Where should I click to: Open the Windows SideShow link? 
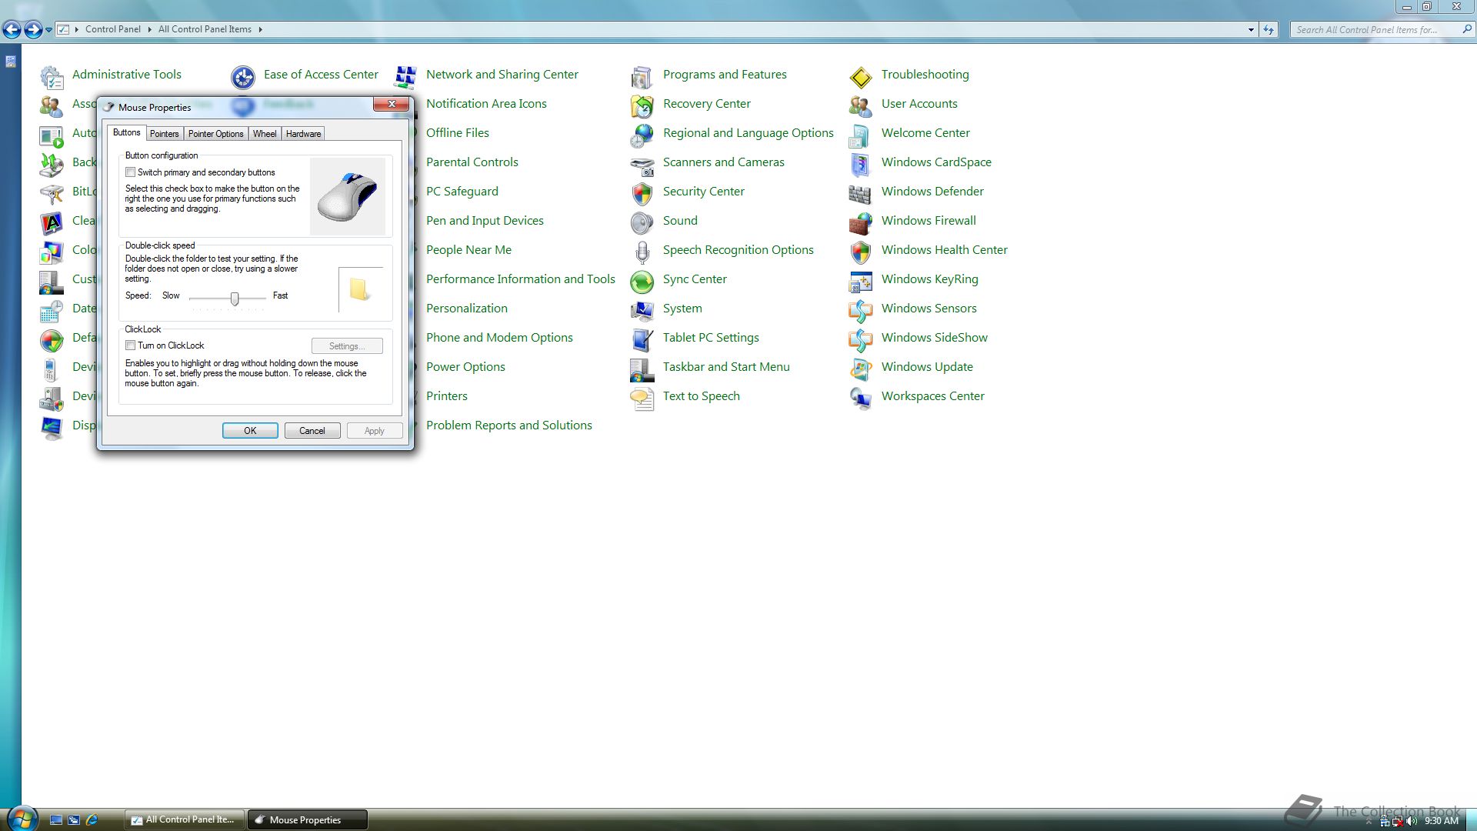(x=934, y=338)
